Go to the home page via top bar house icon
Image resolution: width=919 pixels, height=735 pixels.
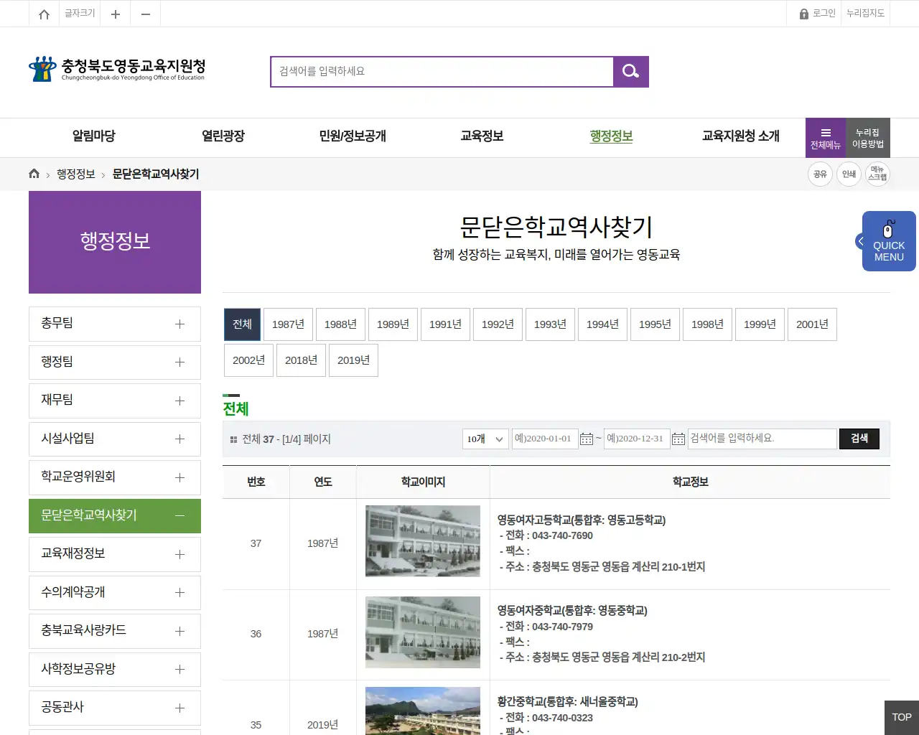(x=44, y=14)
